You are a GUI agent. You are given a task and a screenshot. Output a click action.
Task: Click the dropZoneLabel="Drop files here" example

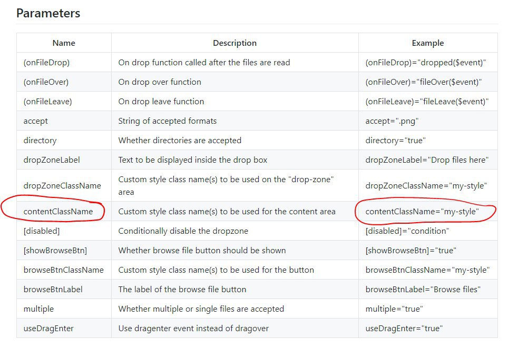coord(427,160)
